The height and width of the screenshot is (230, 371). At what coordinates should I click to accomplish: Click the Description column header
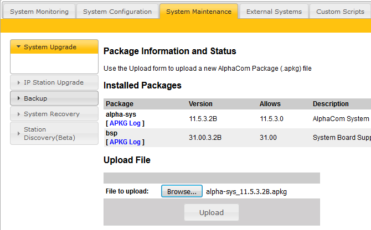(x=331, y=104)
